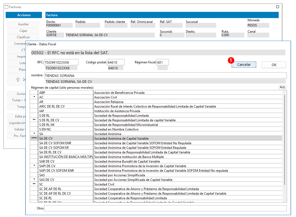The height and width of the screenshot is (217, 296).
Task: Select the Sociedad Civil row
Action: click(156, 184)
